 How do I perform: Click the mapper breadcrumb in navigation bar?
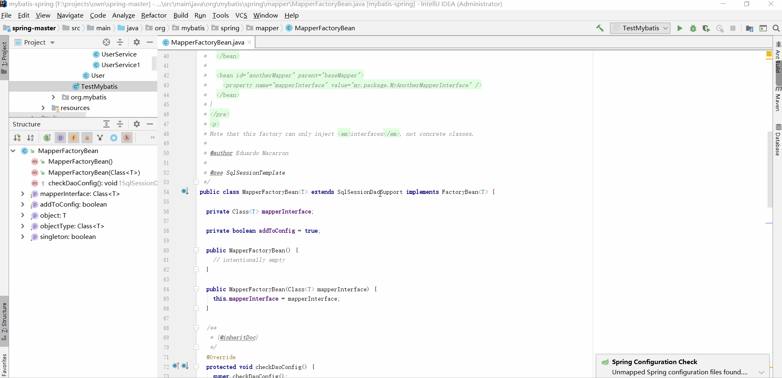(x=267, y=28)
